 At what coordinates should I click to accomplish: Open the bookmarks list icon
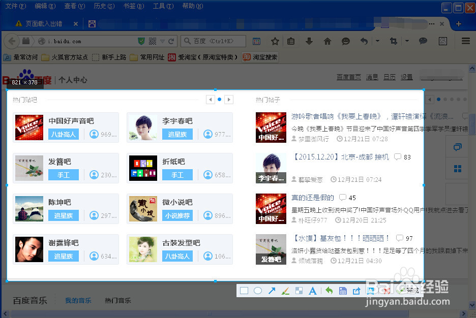pos(291,41)
